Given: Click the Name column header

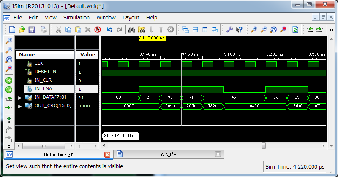Looking at the screenshot, I should 45,55.
